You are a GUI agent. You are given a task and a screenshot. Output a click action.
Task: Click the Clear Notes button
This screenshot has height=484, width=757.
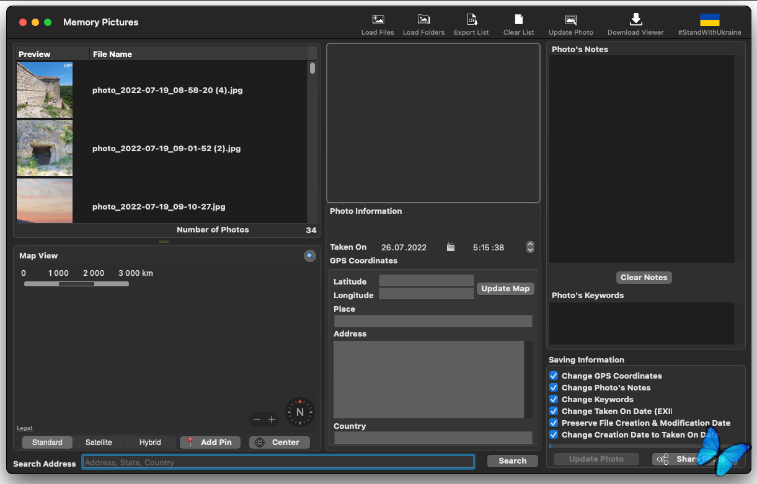(x=644, y=278)
